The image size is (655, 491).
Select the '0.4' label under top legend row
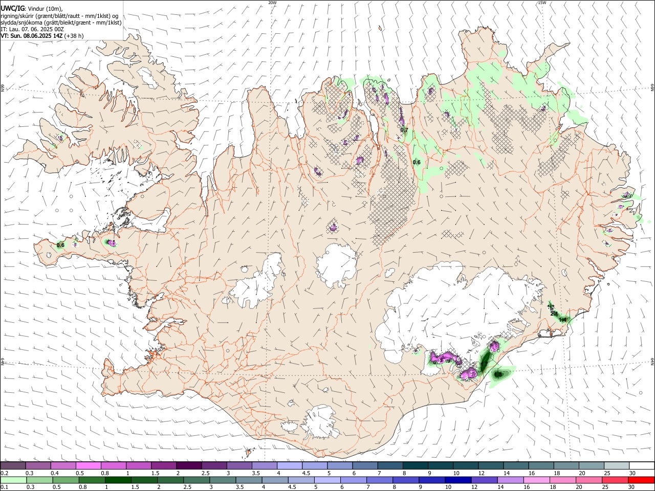[x=55, y=473]
